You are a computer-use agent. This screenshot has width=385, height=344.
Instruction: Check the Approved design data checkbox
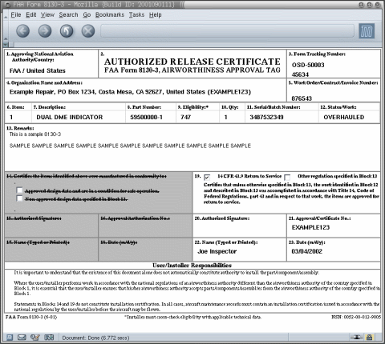click(x=19, y=190)
